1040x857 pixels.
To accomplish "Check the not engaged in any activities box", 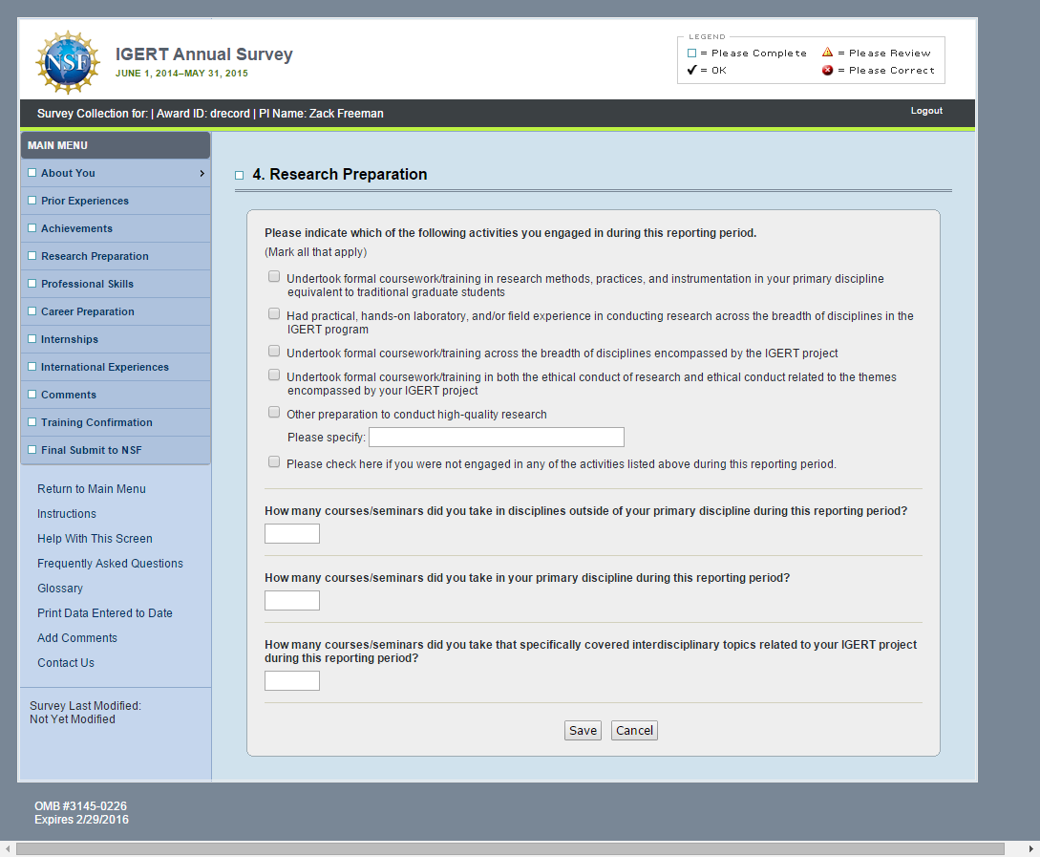I will point(274,462).
